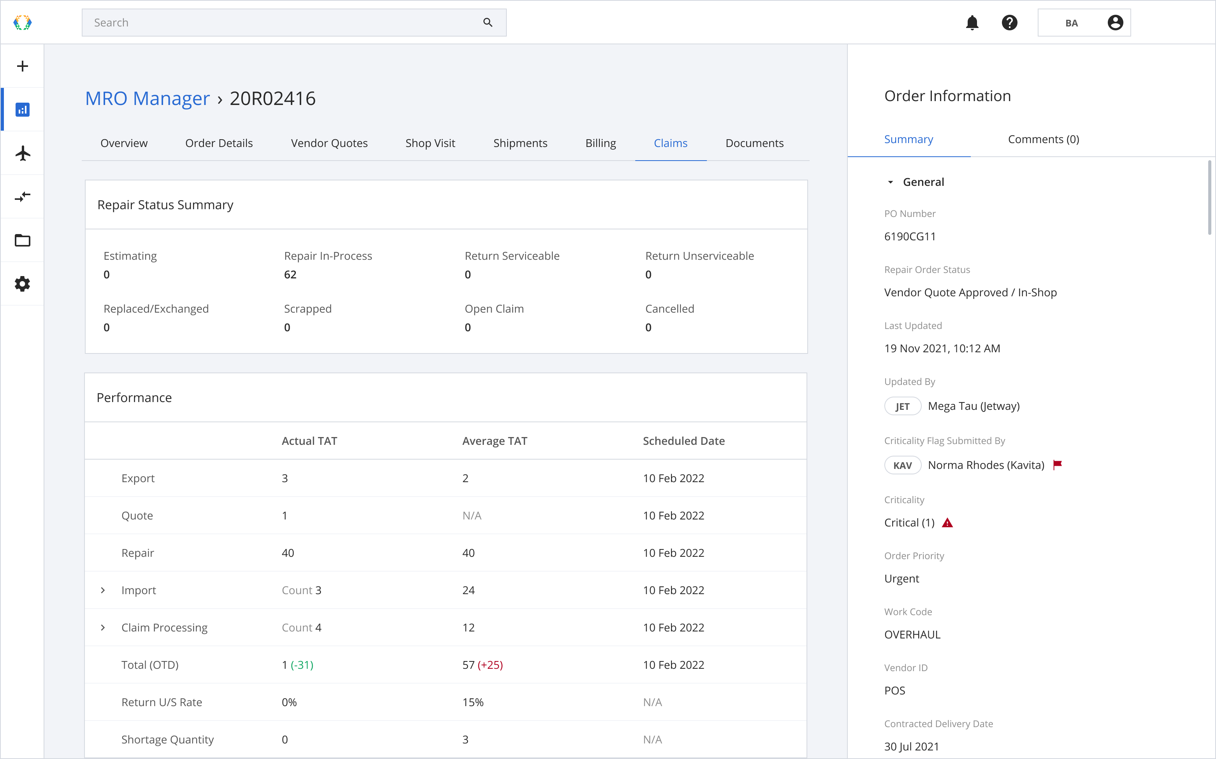1216x759 pixels.
Task: Click the Total (OTD) row label
Action: (150, 665)
